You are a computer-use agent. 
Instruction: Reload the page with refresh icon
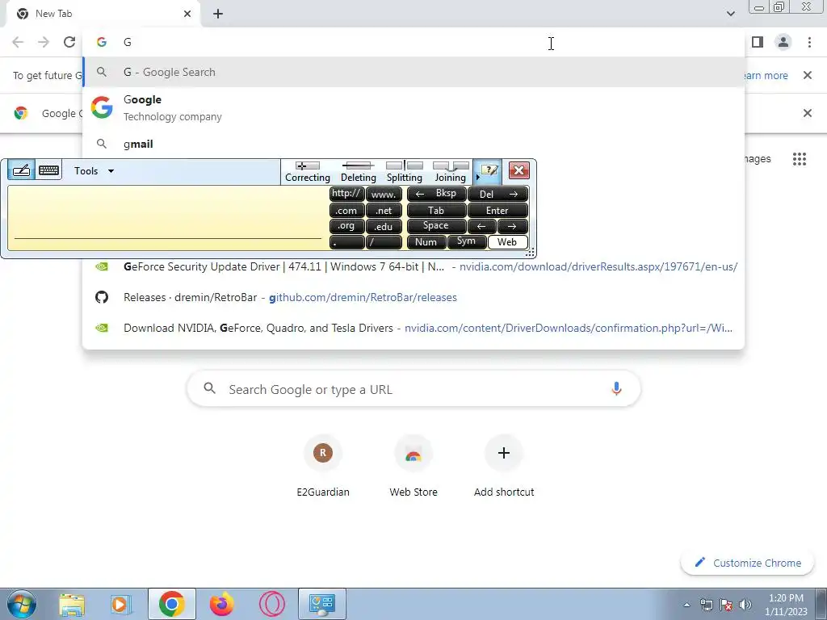click(69, 42)
